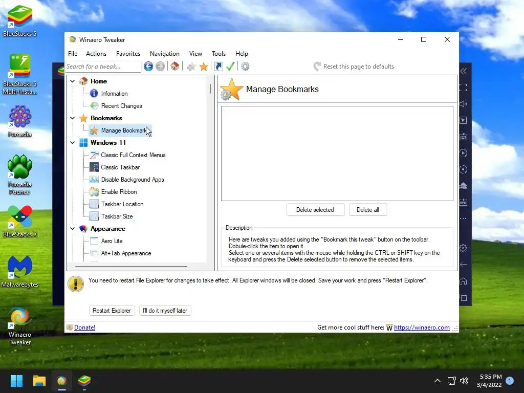Open Malwarebytes desktop shortcut
The height and width of the screenshot is (393, 524).
point(20,271)
